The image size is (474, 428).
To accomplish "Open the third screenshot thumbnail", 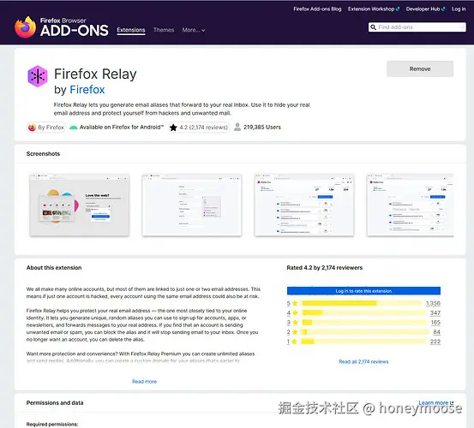I will (304, 205).
